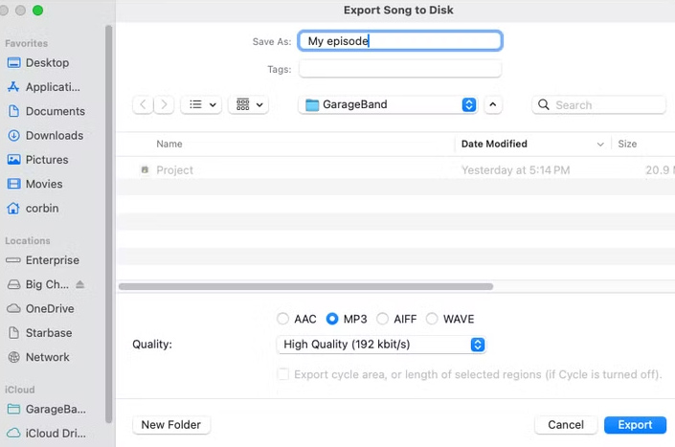Screen dimensions: 675x447
Task: Click into the Search field
Action: (598, 104)
